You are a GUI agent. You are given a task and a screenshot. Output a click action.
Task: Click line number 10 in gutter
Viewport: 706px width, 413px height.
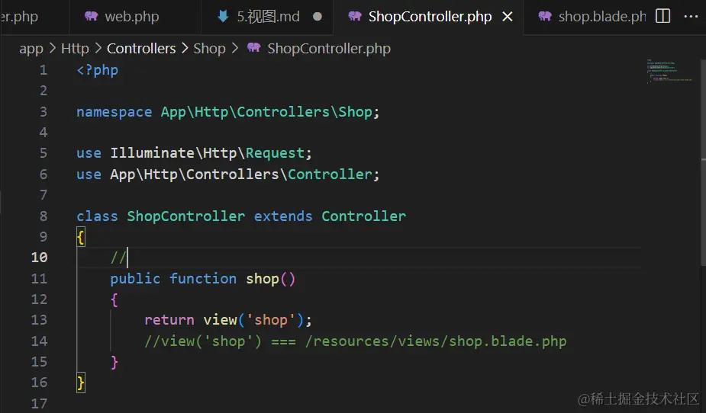pyautogui.click(x=39, y=258)
